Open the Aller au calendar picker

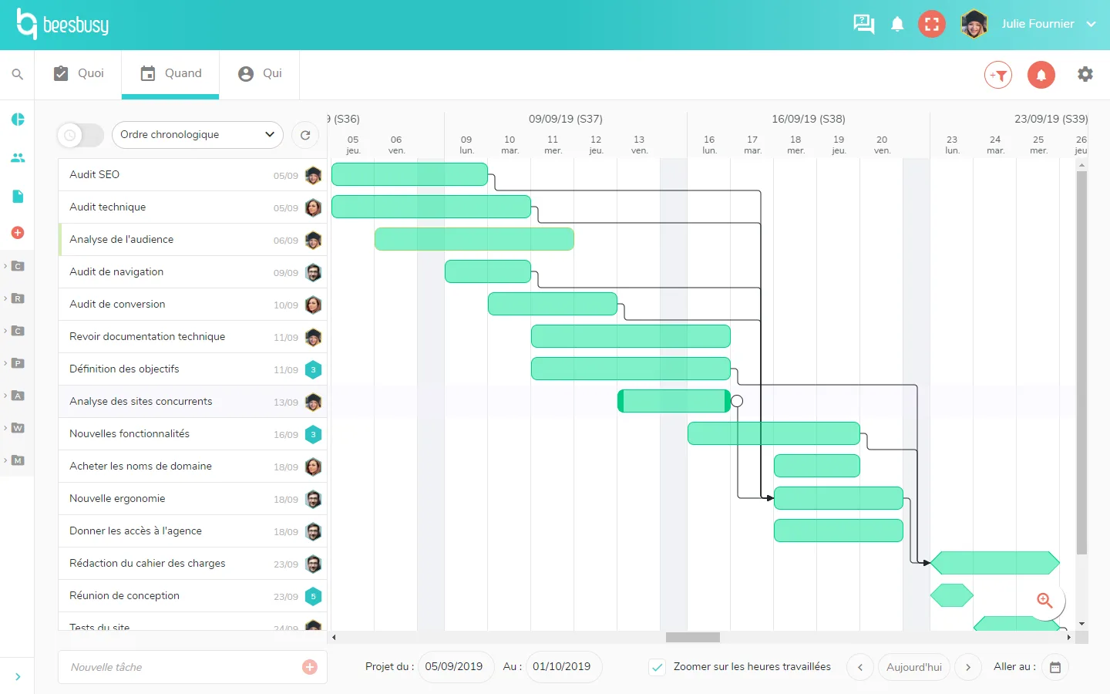1055,667
